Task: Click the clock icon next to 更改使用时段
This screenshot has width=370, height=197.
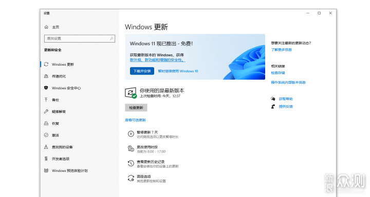Action: point(131,148)
